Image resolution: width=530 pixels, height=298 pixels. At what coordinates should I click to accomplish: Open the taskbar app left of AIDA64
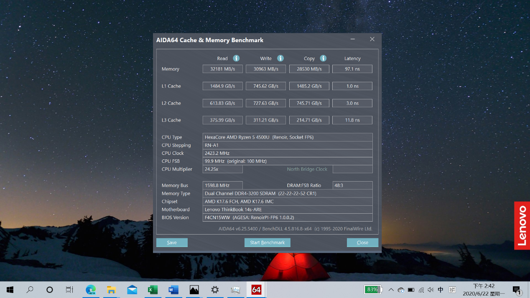pyautogui.click(x=235, y=290)
